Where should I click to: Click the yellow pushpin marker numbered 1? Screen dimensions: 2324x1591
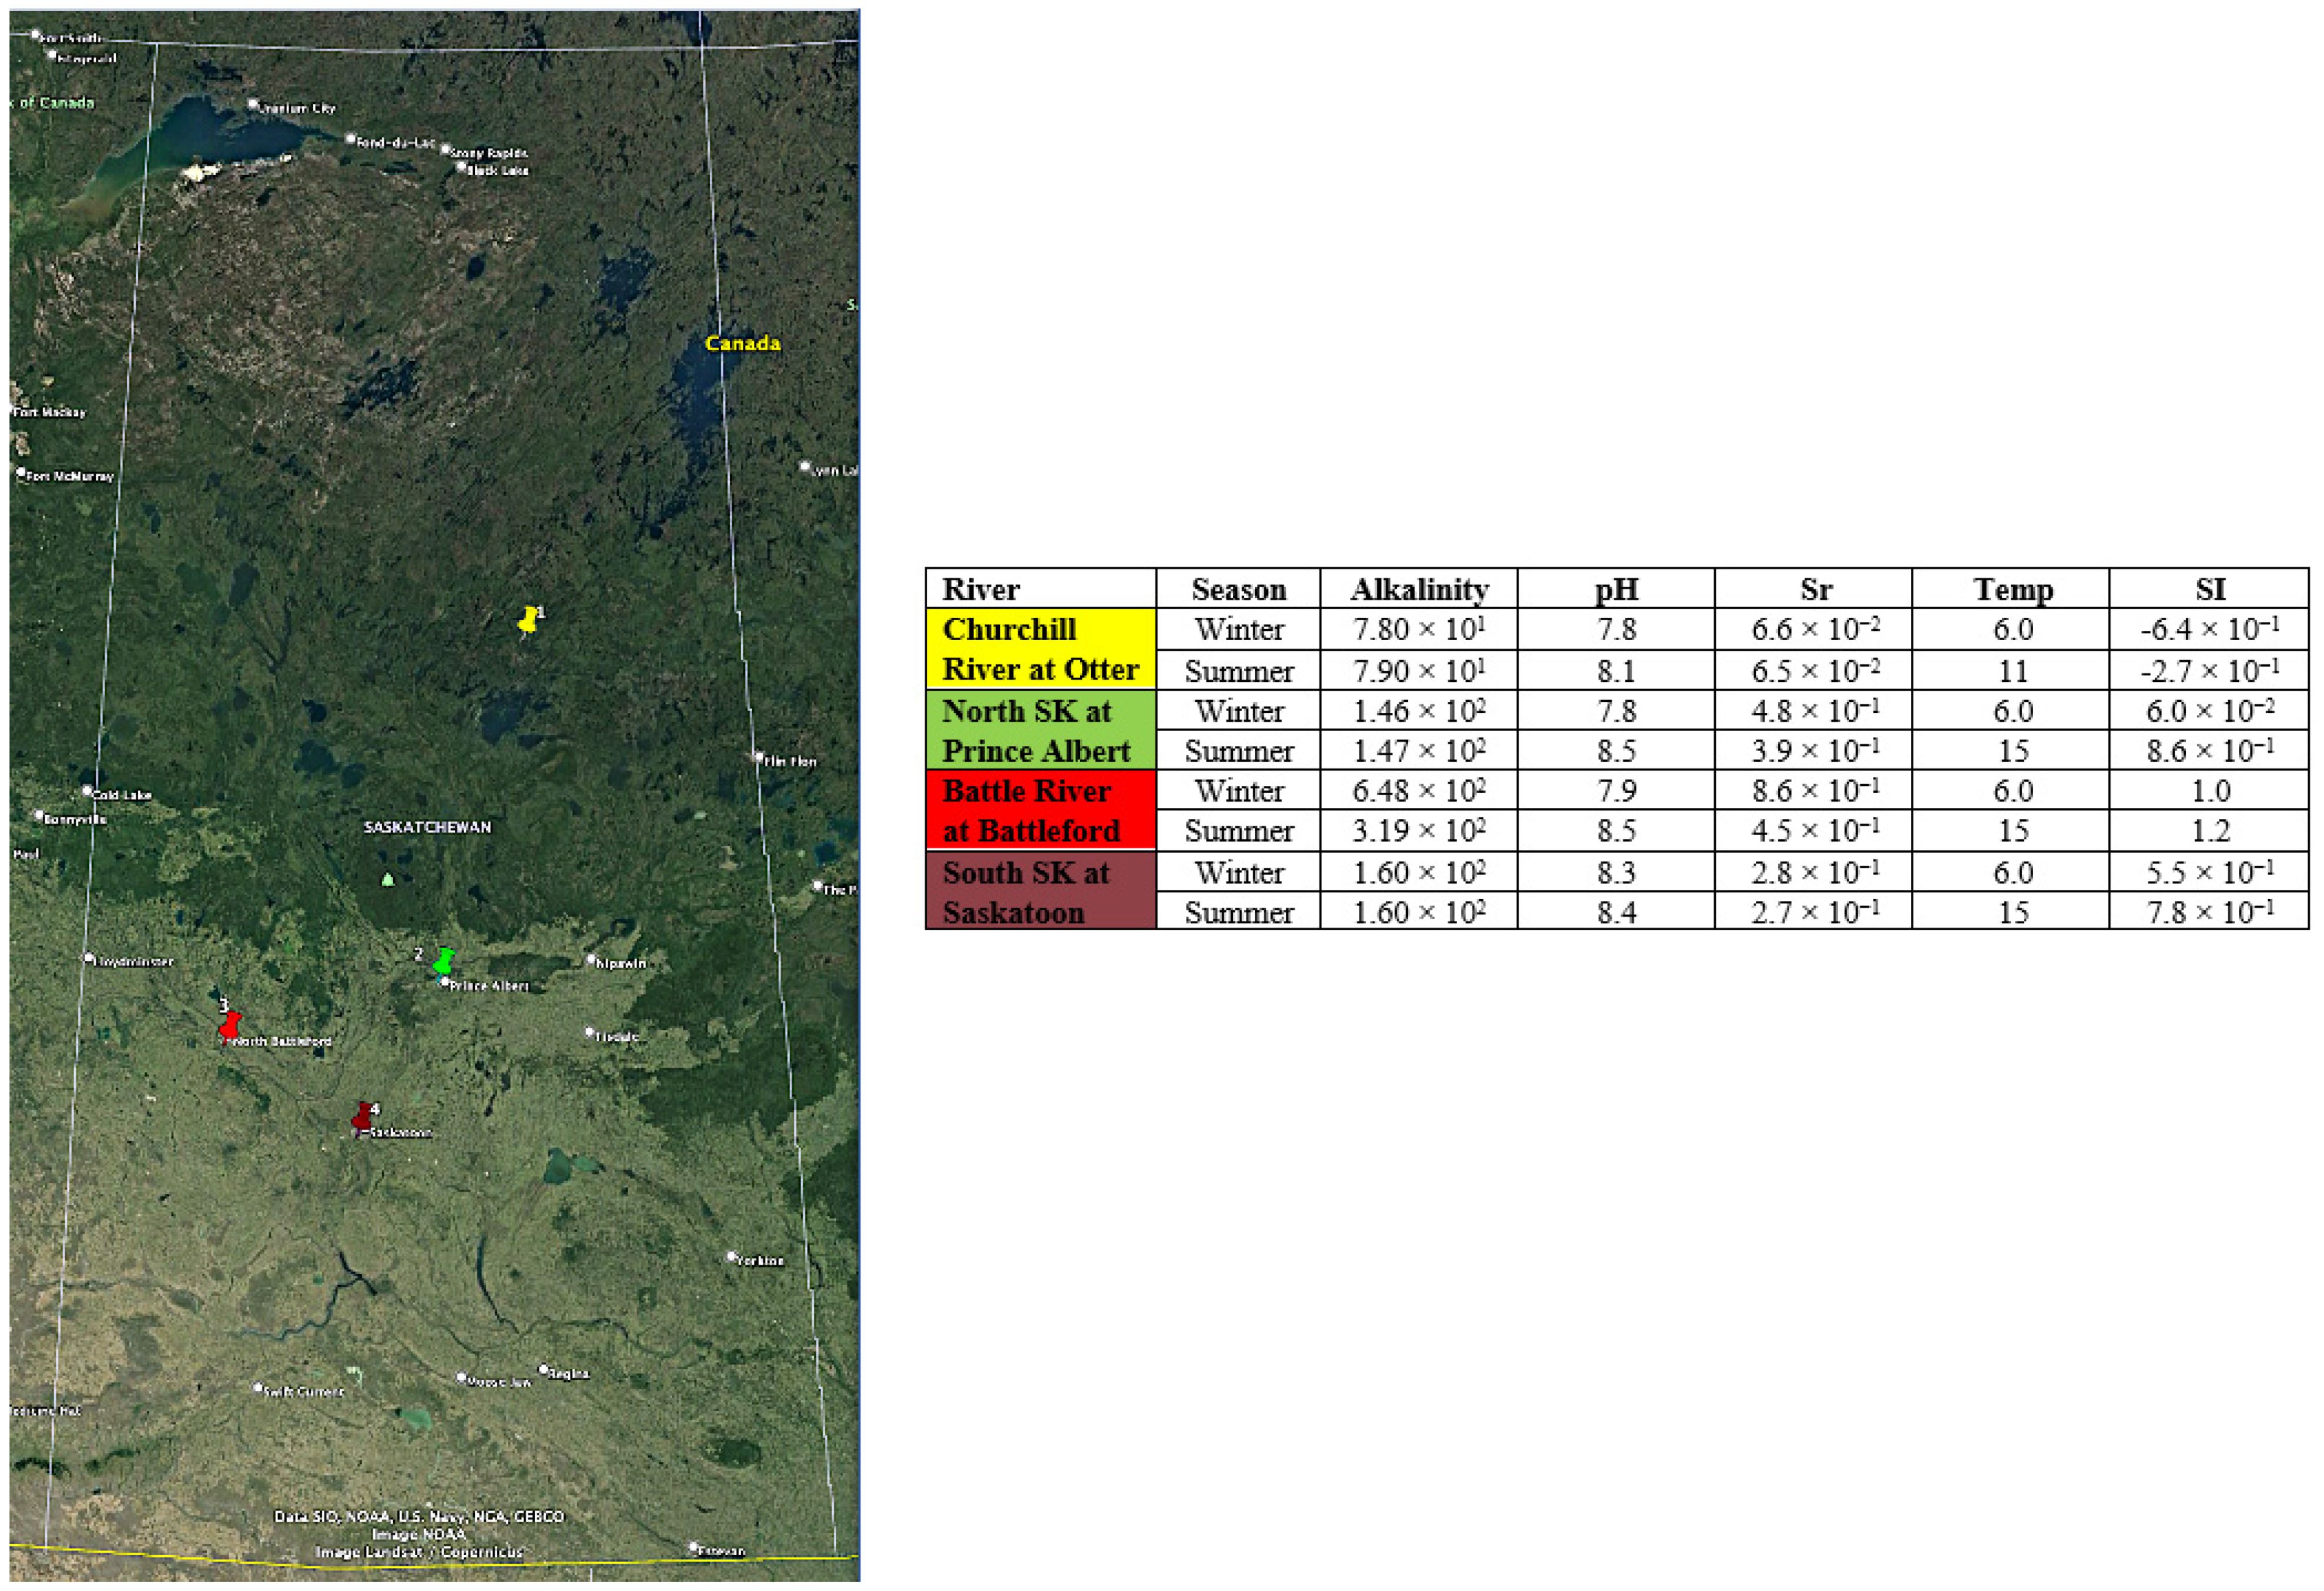[x=528, y=620]
